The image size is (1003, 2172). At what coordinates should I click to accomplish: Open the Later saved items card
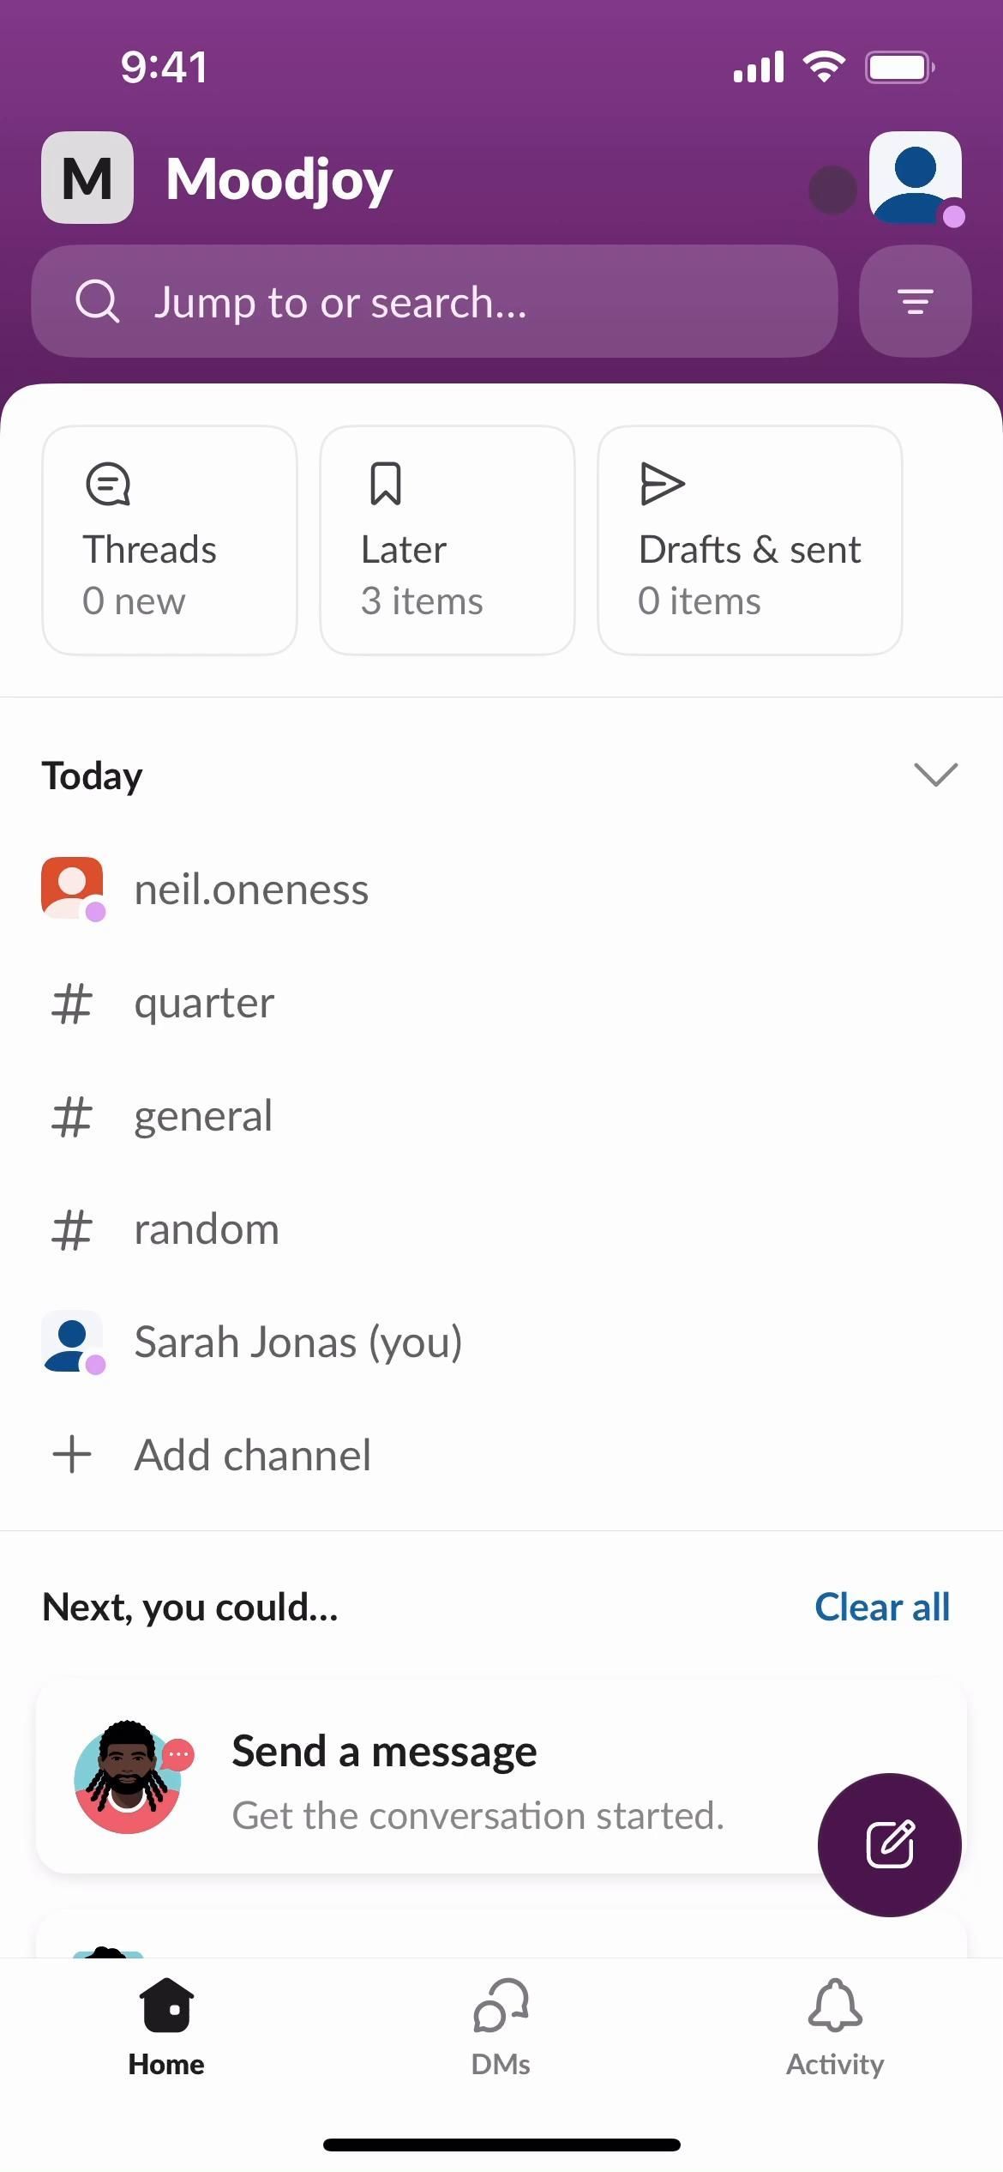tap(447, 540)
